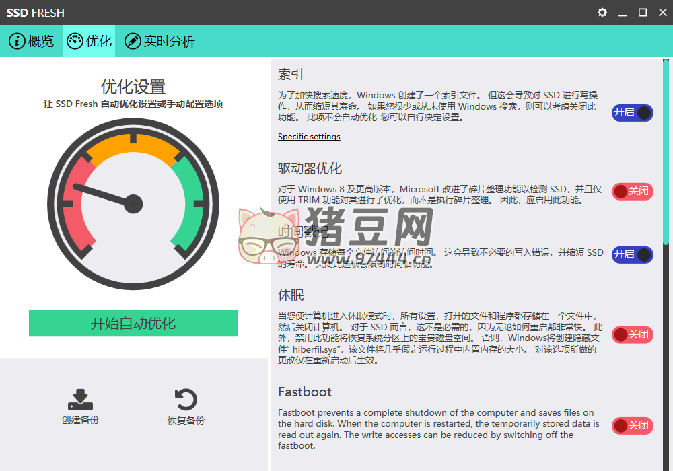Click the 实时分析 pencil icon

pyautogui.click(x=133, y=42)
